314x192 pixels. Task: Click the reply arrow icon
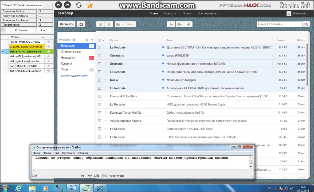[x=171, y=24]
